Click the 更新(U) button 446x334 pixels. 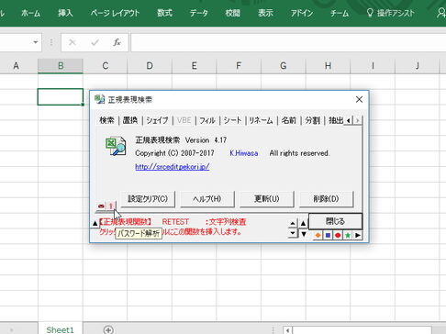[x=267, y=199]
